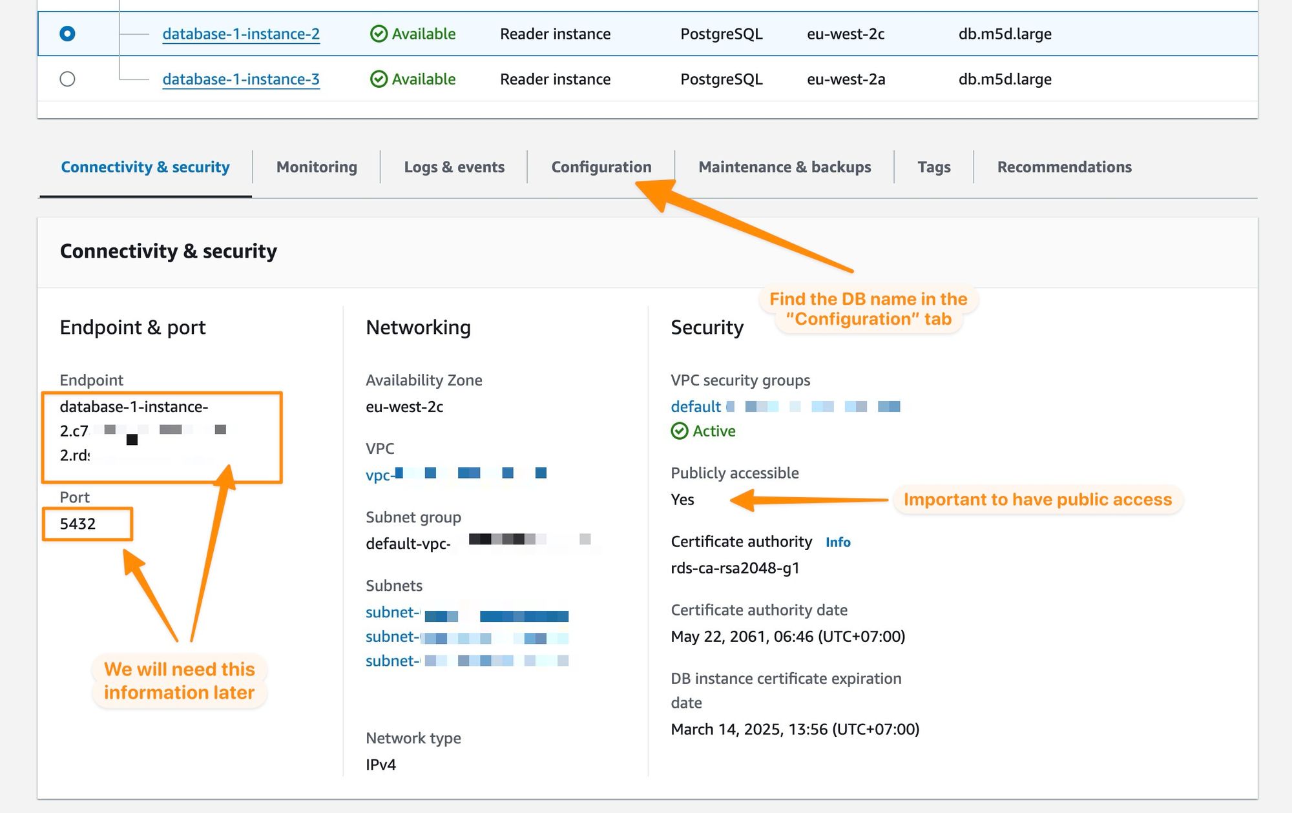Open database-1-instance-3 via its name link
The image size is (1292, 813).
click(240, 79)
